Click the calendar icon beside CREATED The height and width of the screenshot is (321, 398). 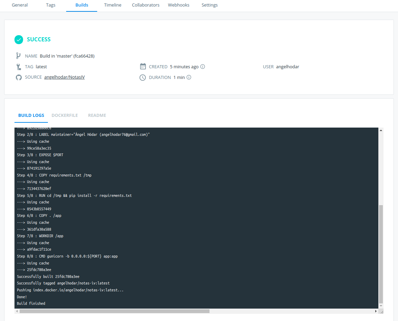143,66
